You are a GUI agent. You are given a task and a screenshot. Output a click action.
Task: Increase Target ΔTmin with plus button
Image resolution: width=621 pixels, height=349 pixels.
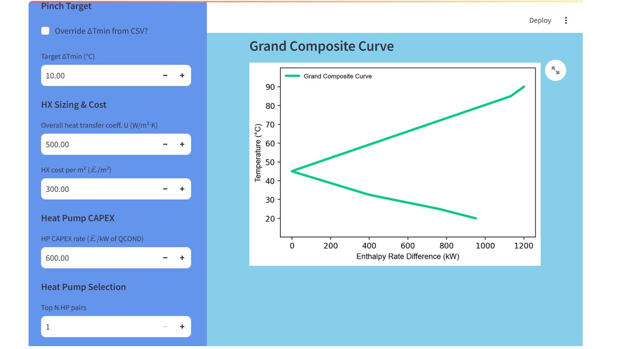[x=182, y=76]
